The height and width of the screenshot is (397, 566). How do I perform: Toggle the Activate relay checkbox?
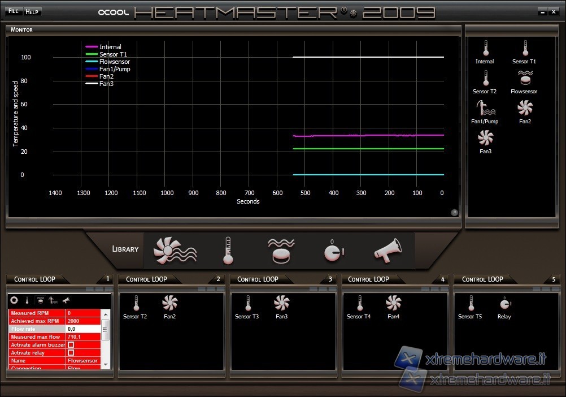pos(71,352)
